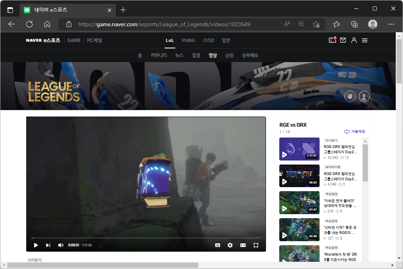Viewport: 403px width, 269px height.
Task: Go back with the browser back arrow
Action: tap(12, 24)
